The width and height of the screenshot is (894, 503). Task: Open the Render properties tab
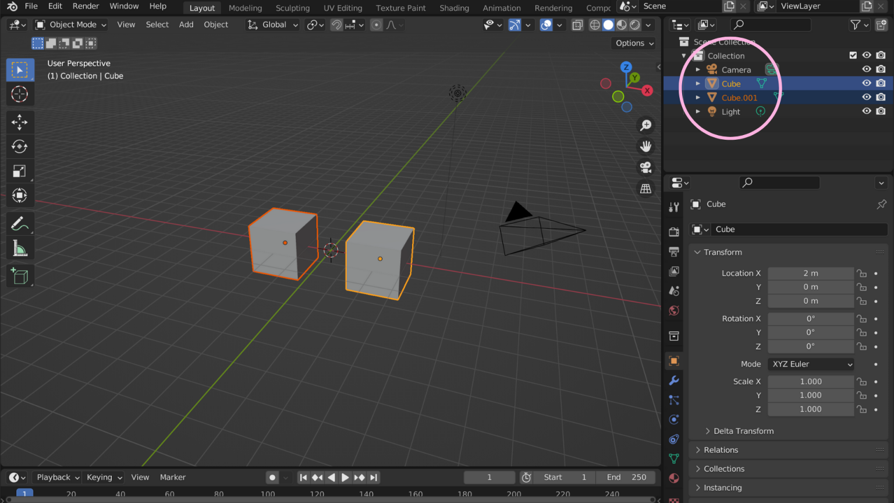tap(673, 231)
